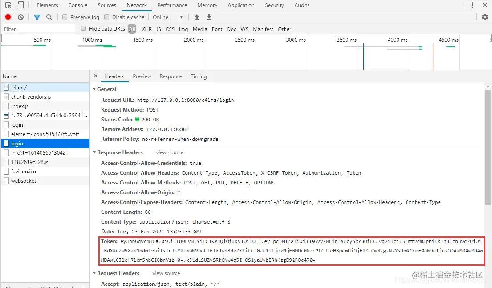
Task: Filter requests by CSS
Action: [170, 29]
